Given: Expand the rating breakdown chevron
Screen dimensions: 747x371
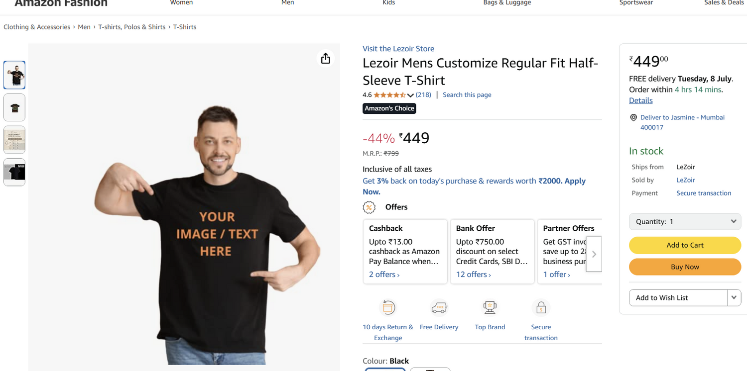Looking at the screenshot, I should point(410,95).
